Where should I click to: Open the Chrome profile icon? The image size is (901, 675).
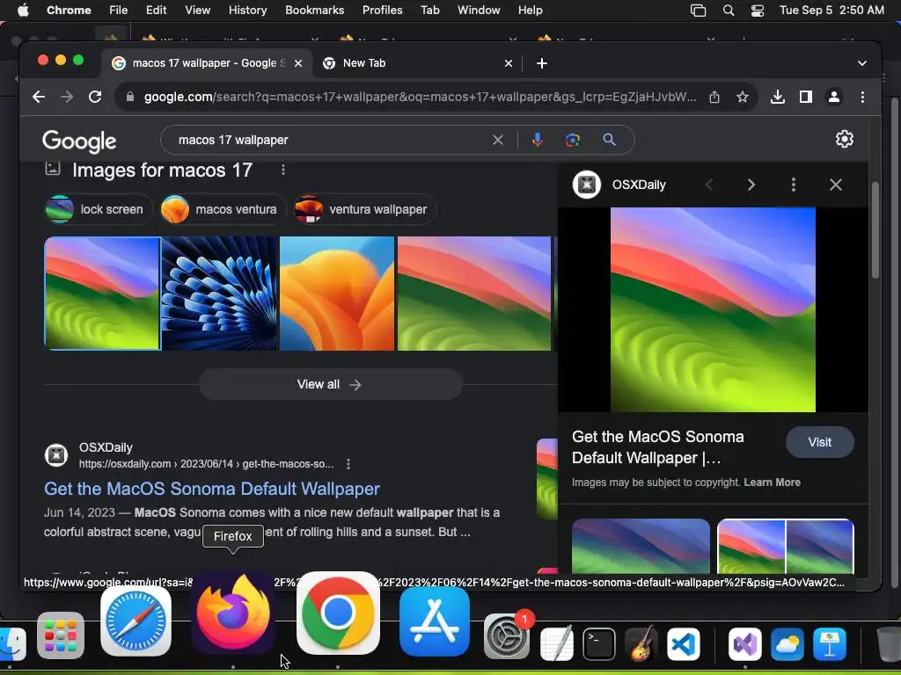click(834, 97)
